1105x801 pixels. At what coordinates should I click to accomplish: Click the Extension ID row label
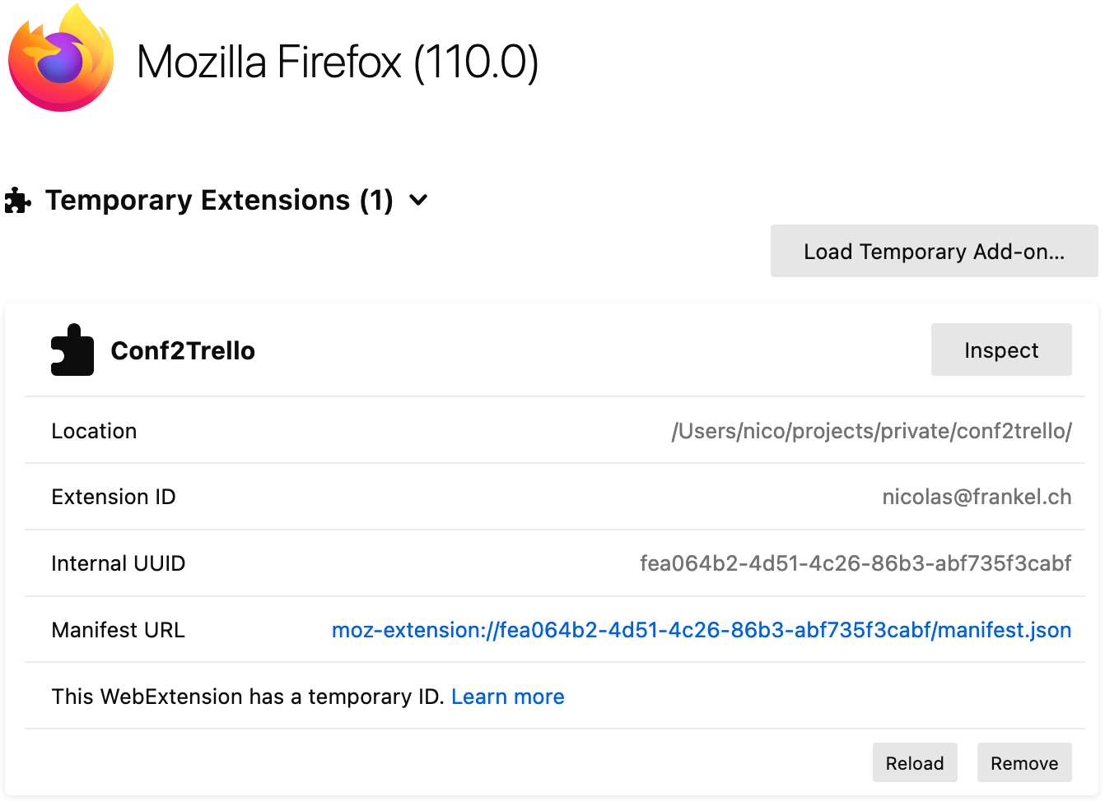click(x=114, y=497)
